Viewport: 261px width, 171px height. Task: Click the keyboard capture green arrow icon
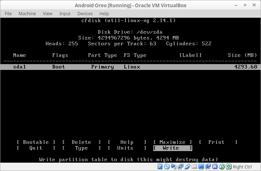pos(228,167)
